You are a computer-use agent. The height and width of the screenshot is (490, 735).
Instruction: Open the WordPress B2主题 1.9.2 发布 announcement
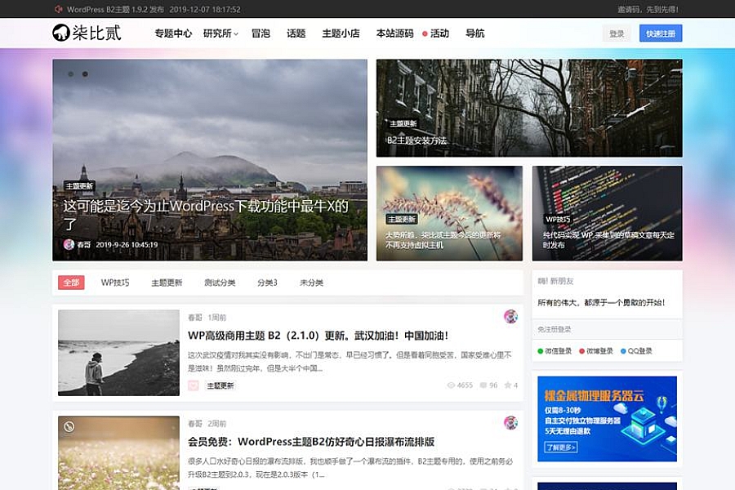click(x=154, y=9)
